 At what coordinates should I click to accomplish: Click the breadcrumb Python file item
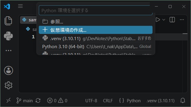[x=31, y=29]
